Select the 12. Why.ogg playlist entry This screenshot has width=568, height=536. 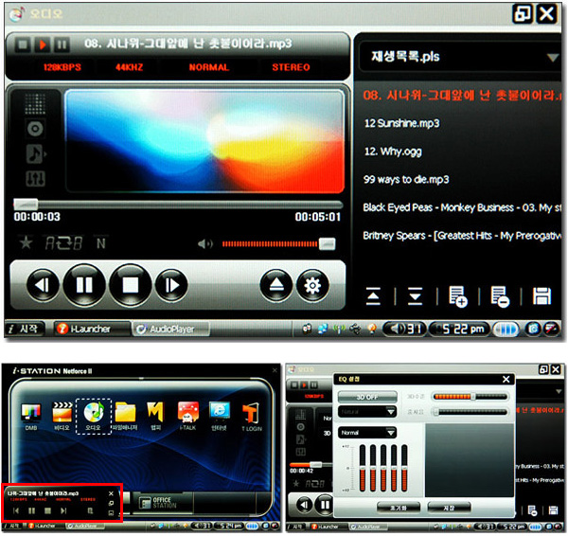[x=393, y=152]
